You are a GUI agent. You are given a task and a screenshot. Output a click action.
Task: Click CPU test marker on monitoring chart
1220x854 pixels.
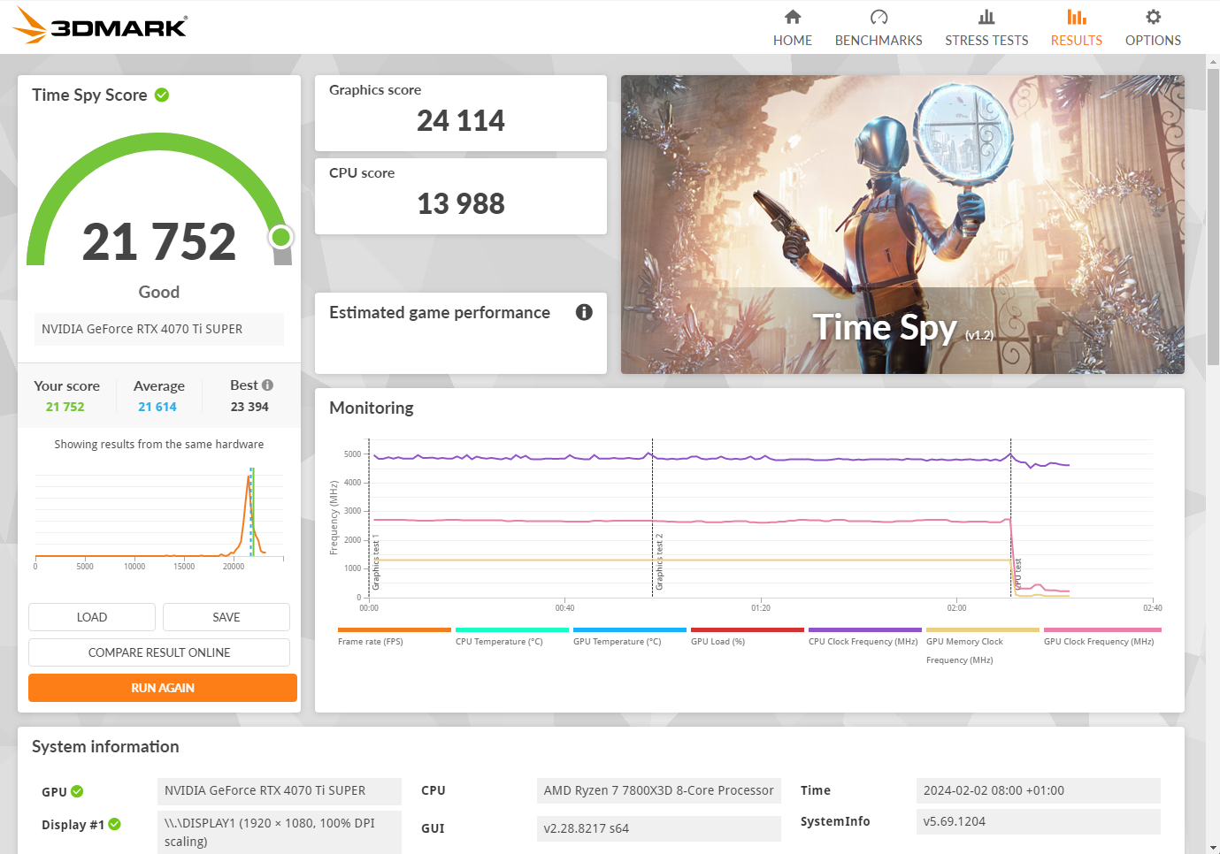coord(1017,574)
